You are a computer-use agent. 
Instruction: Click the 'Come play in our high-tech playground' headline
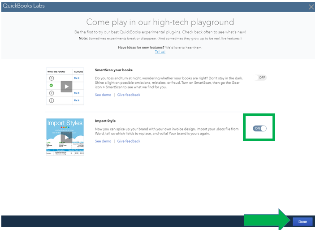(x=160, y=22)
